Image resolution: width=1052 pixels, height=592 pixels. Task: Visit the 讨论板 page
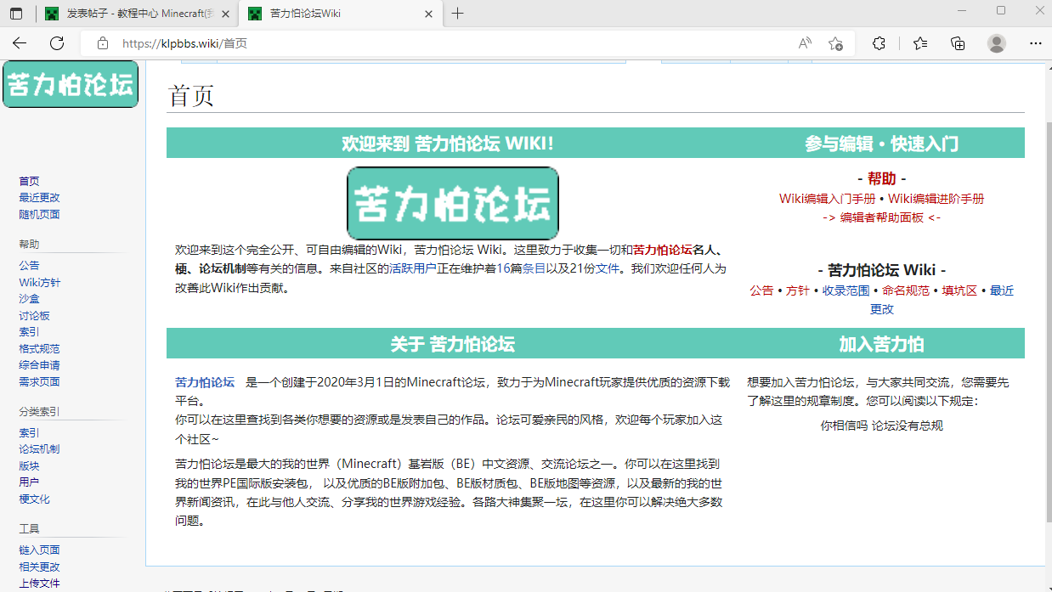pos(35,316)
